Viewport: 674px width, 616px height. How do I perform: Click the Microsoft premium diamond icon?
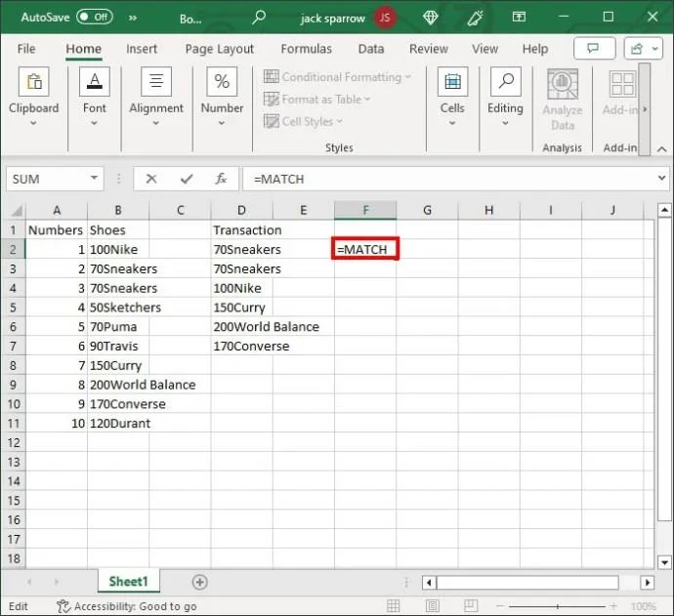coord(430,18)
